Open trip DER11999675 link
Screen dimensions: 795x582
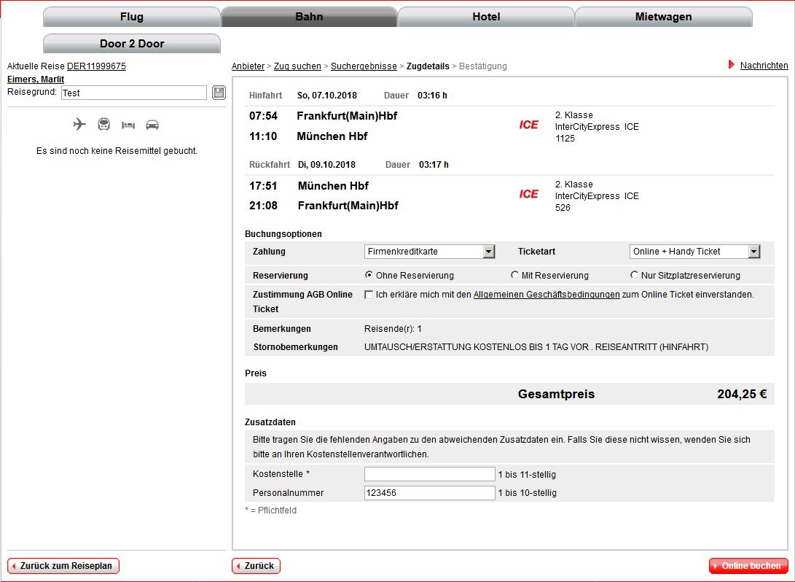click(96, 66)
